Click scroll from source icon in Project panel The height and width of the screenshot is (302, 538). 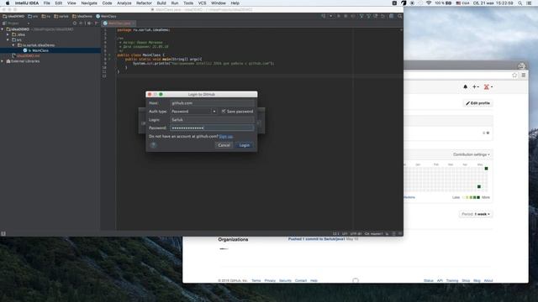75,23
